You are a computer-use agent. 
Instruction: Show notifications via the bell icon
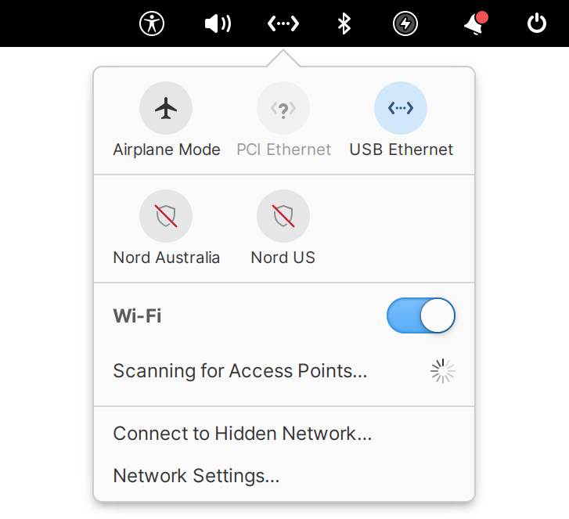coord(475,23)
